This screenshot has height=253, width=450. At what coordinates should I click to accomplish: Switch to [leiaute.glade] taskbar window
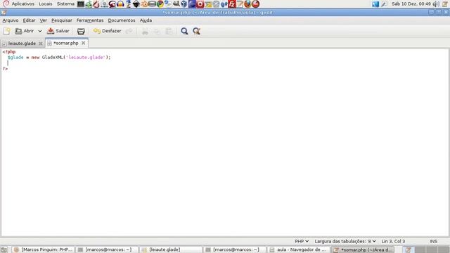pos(172,250)
